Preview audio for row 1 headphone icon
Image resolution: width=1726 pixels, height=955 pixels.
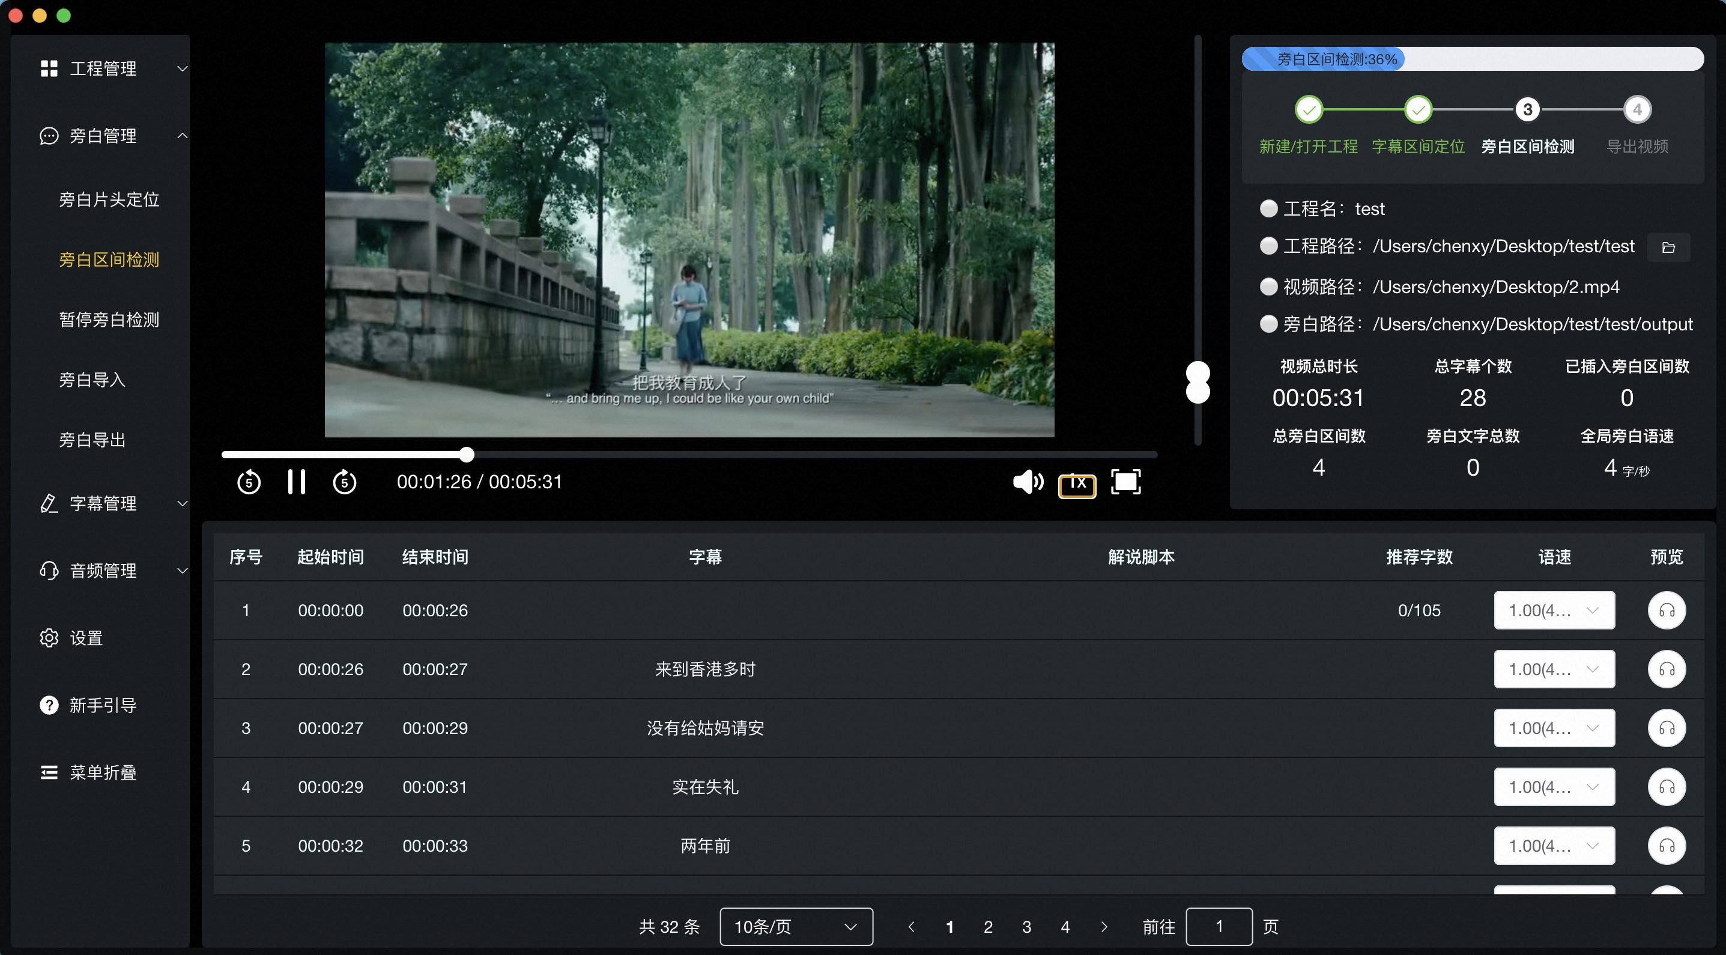[x=1667, y=610]
